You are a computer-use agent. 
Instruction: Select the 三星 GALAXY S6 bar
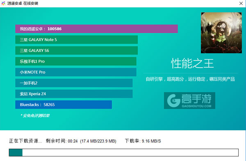click(x=76, y=50)
